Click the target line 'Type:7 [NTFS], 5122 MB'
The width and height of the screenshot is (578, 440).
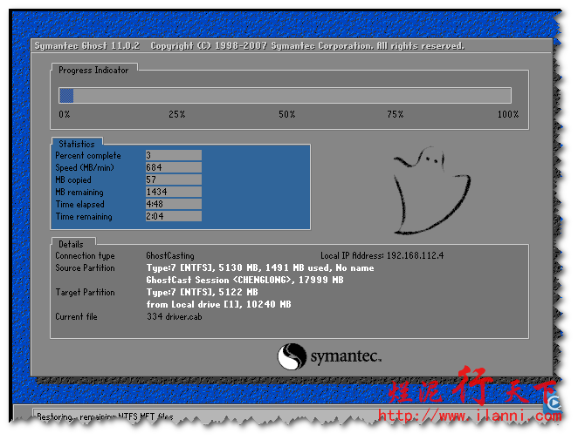coord(202,292)
